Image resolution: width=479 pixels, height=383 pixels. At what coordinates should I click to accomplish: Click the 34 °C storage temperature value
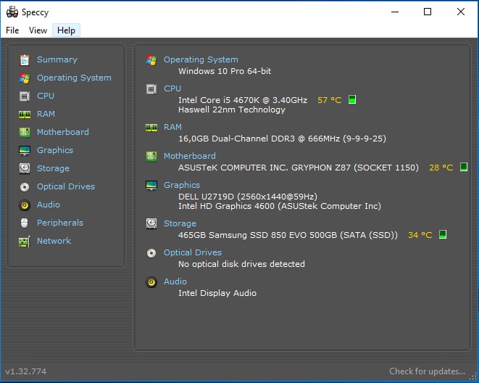click(420, 235)
